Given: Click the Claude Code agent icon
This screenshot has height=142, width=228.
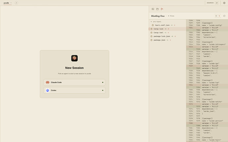Looking at the screenshot, I should point(48,82).
